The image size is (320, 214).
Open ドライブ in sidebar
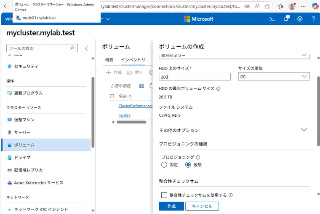pos(22,158)
